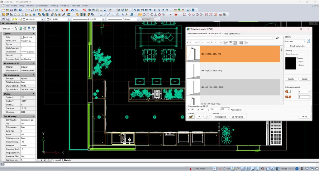Expand the Bez uchwytów handles dropdown
This screenshot has height=171, width=319.
pos(309,54)
